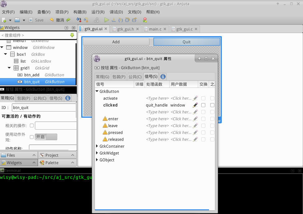Collapse the GtkButton signal group
Screen dimensions: 303x214
click(x=97, y=91)
